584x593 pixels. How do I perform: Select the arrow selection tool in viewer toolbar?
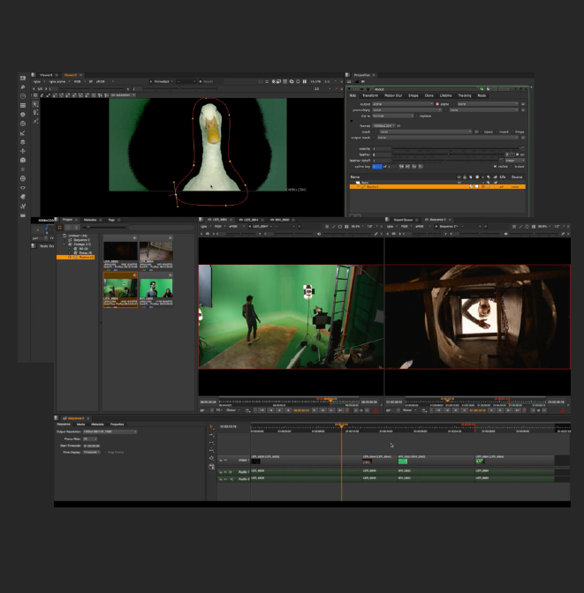click(36, 105)
